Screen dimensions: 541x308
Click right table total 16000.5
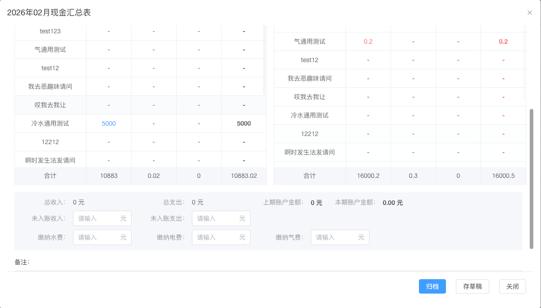click(x=503, y=176)
